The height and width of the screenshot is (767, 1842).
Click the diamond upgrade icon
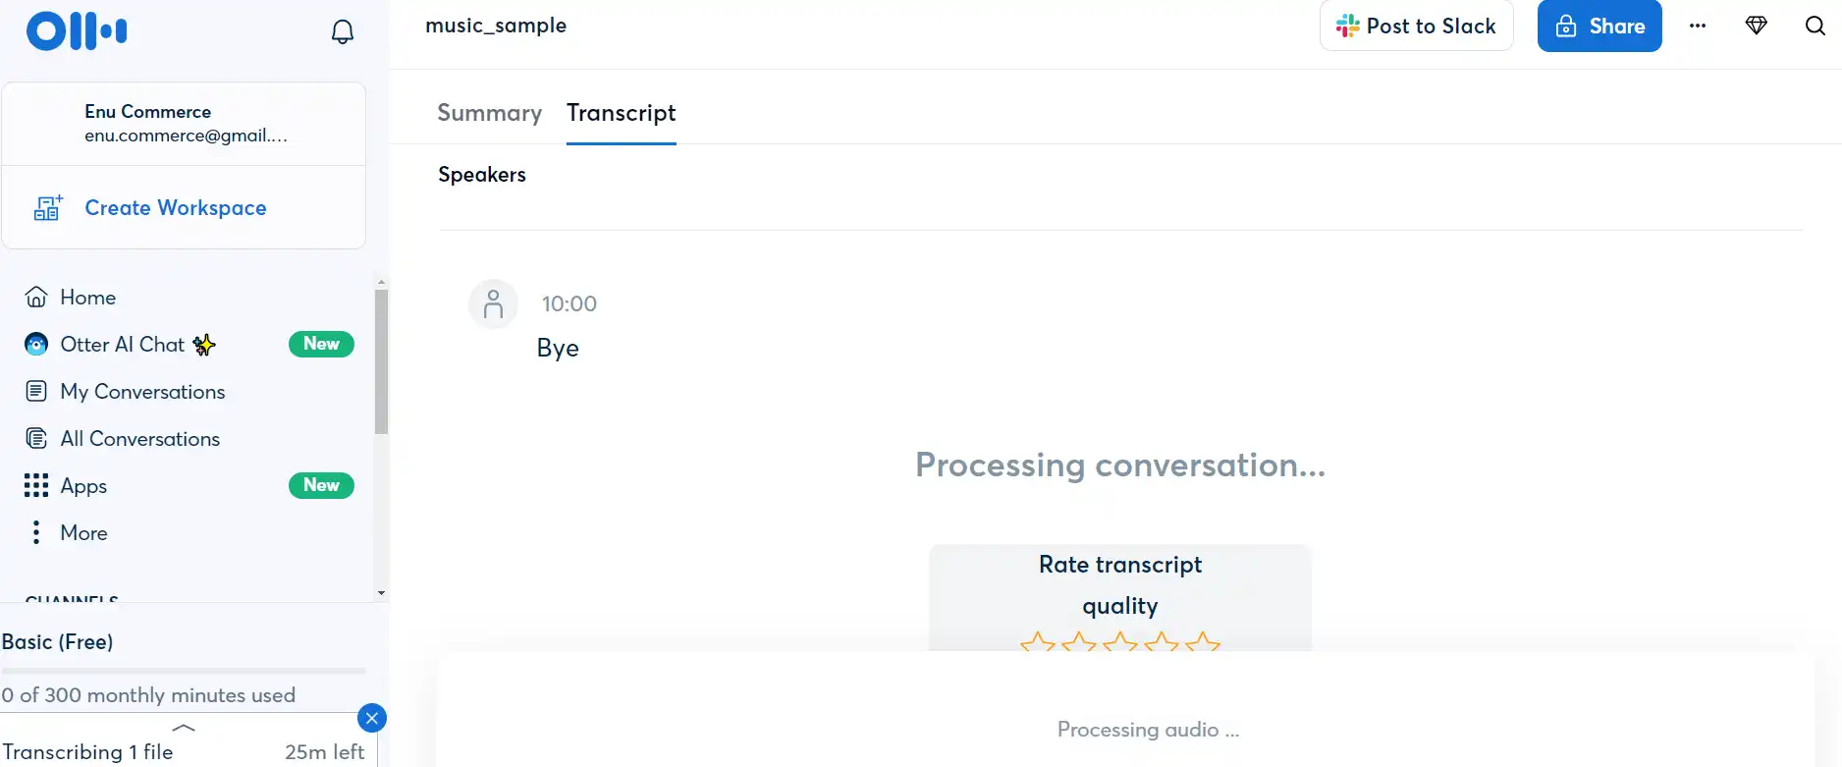pos(1757,26)
